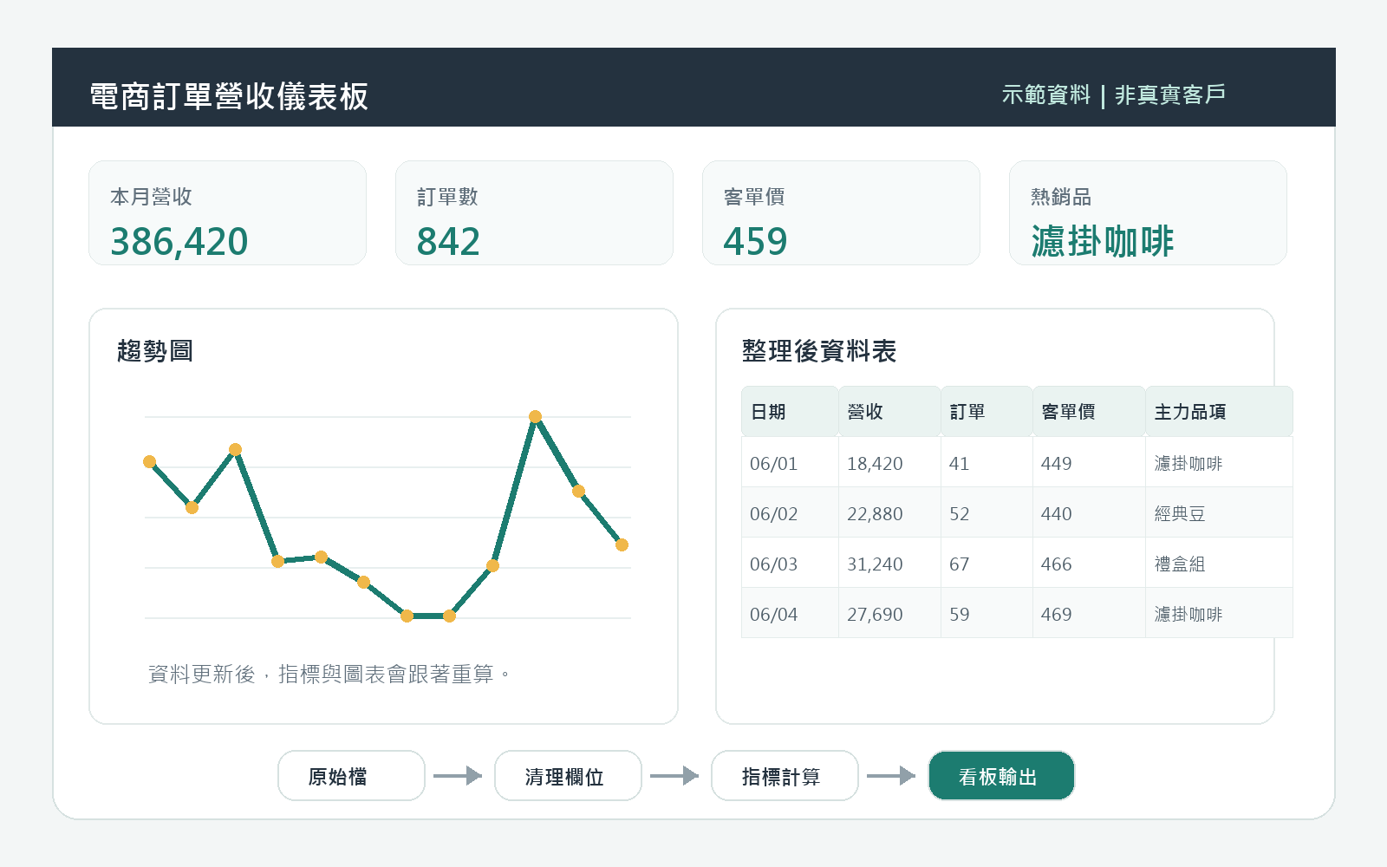The image size is (1387, 867).
Task: Click the 趨勢圖 panel title
Action: pyautogui.click(x=155, y=351)
